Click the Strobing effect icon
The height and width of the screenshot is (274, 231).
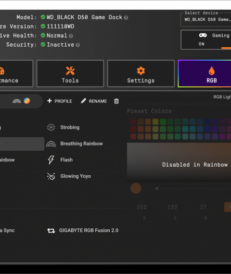(x=51, y=128)
